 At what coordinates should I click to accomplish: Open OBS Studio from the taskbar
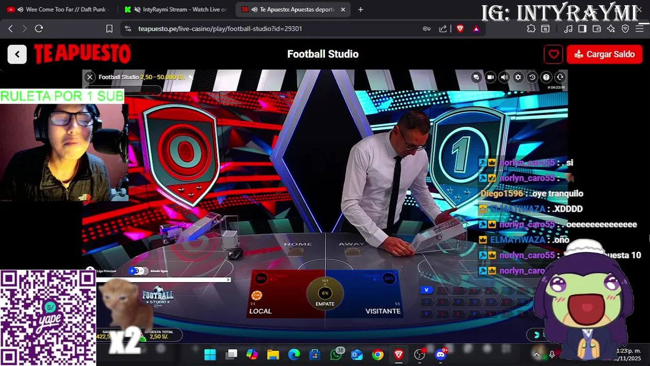click(x=420, y=354)
